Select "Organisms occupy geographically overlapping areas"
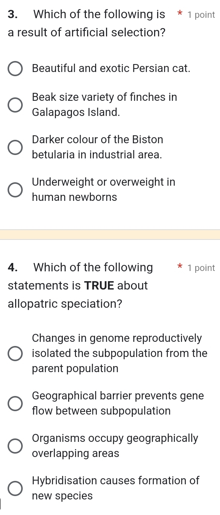 115,446
